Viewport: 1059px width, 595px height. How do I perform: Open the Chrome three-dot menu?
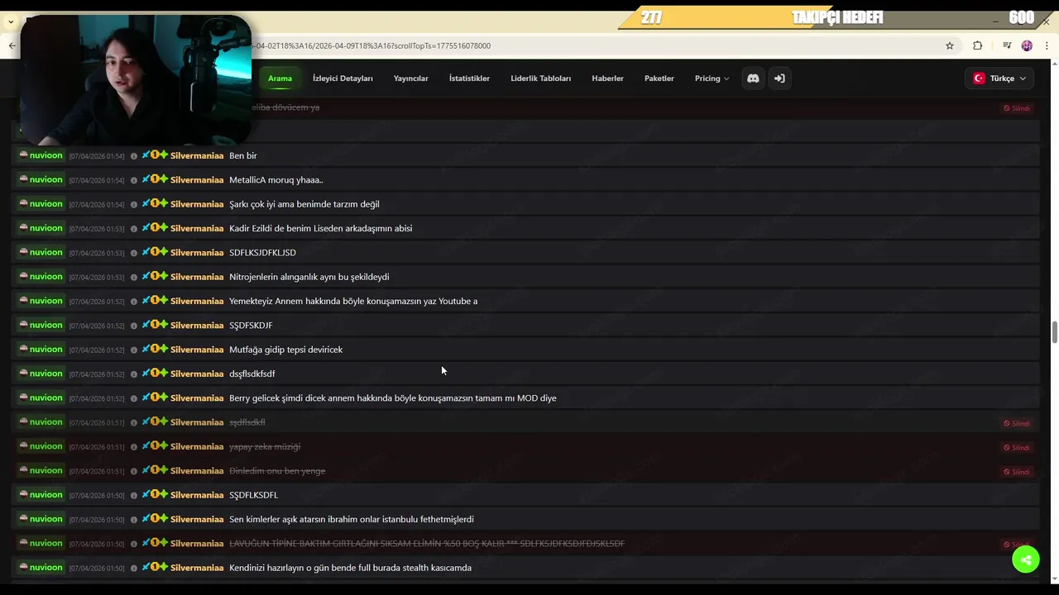click(1047, 45)
